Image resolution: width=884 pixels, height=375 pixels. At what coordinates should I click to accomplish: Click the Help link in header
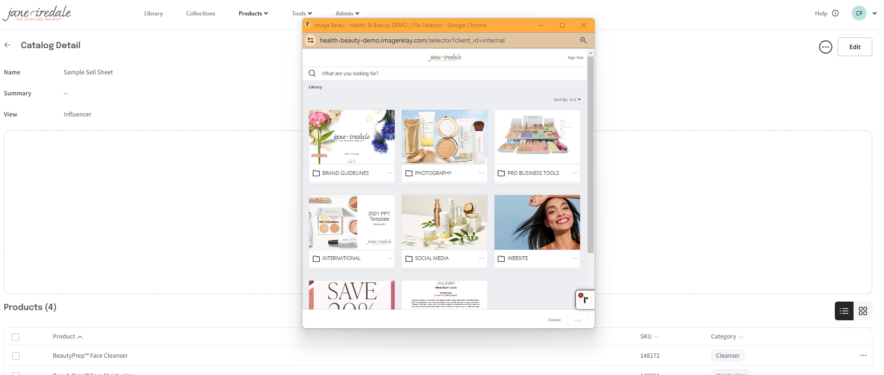click(x=821, y=13)
